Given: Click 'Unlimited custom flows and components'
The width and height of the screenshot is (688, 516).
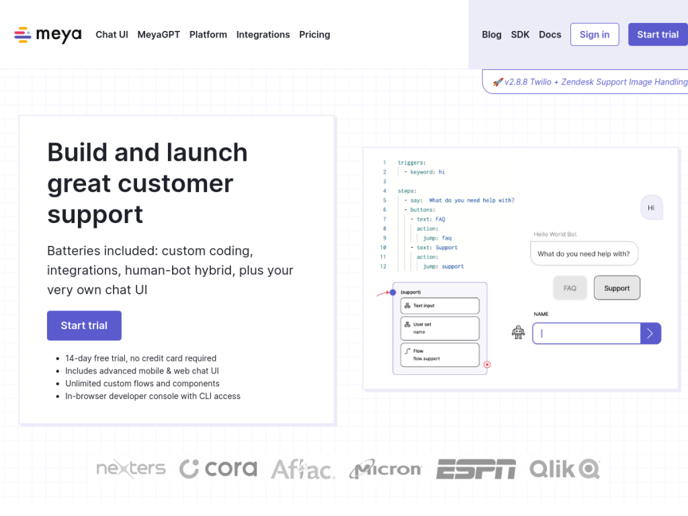Looking at the screenshot, I should point(142,384).
